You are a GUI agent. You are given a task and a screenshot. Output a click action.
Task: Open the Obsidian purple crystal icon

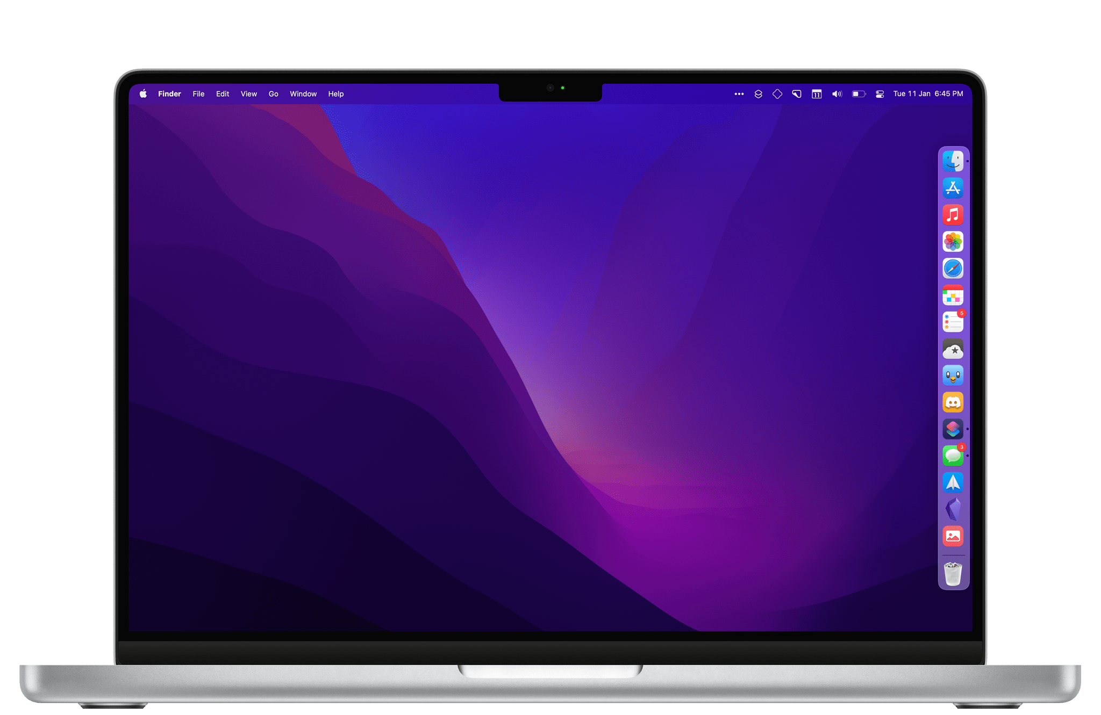[953, 509]
